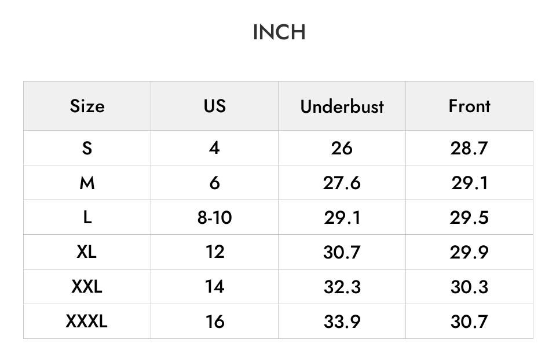Select the underbust value 26
The width and height of the screenshot is (556, 347).
point(342,147)
